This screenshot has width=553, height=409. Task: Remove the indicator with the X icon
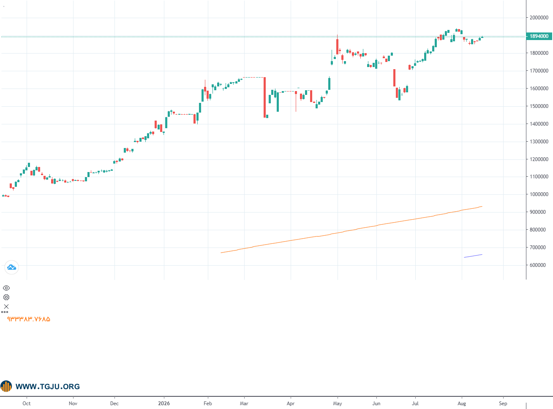pyautogui.click(x=6, y=307)
